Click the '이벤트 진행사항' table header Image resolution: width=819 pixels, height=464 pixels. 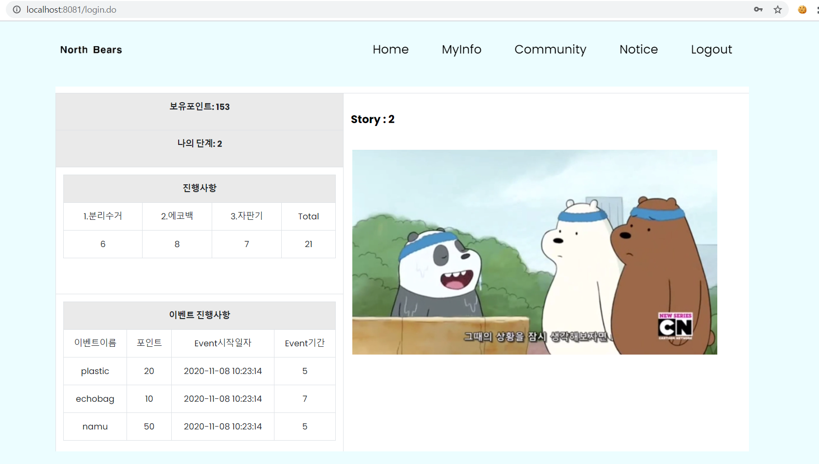pos(200,315)
